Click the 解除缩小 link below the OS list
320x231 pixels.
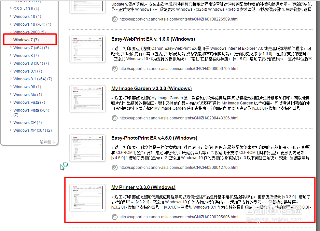(47, 142)
